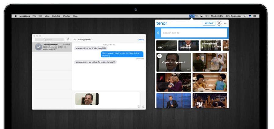Favorite the GIF using the heart icon
Viewport: 274px width, 129px height.
[159, 56]
